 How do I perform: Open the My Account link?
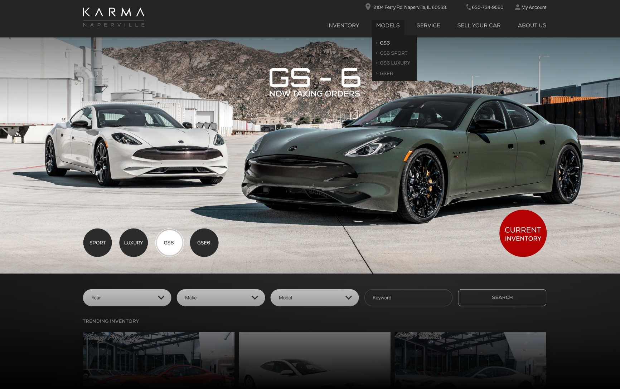click(x=534, y=7)
